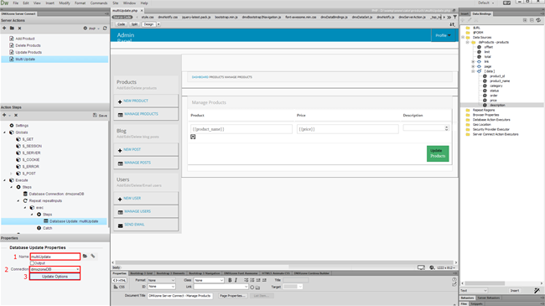Switch to the Insert panel tab
545x306 pixels.
point(465,14)
